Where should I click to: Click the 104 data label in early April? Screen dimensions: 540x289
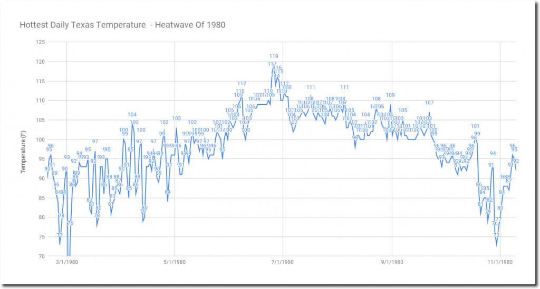tap(132, 114)
